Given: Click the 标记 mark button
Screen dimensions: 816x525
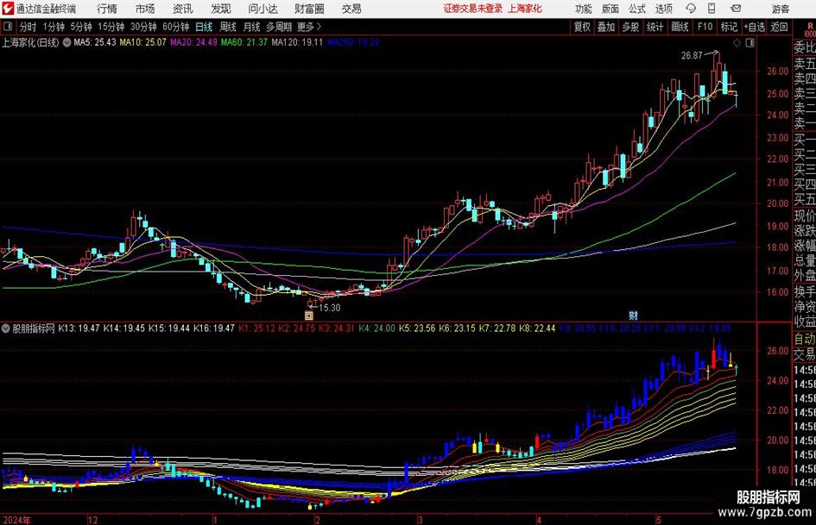Looking at the screenshot, I should click(x=729, y=27).
